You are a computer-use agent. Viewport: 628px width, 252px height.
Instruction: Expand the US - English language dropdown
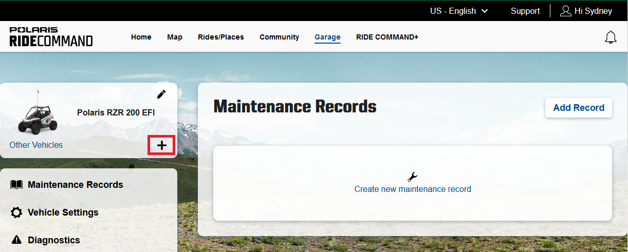coord(458,11)
